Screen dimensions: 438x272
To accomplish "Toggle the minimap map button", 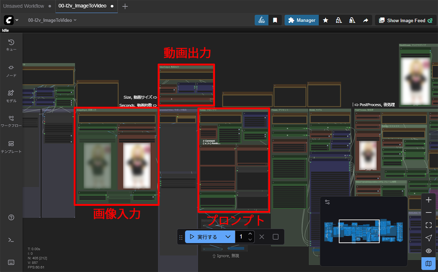I will coord(429,264).
